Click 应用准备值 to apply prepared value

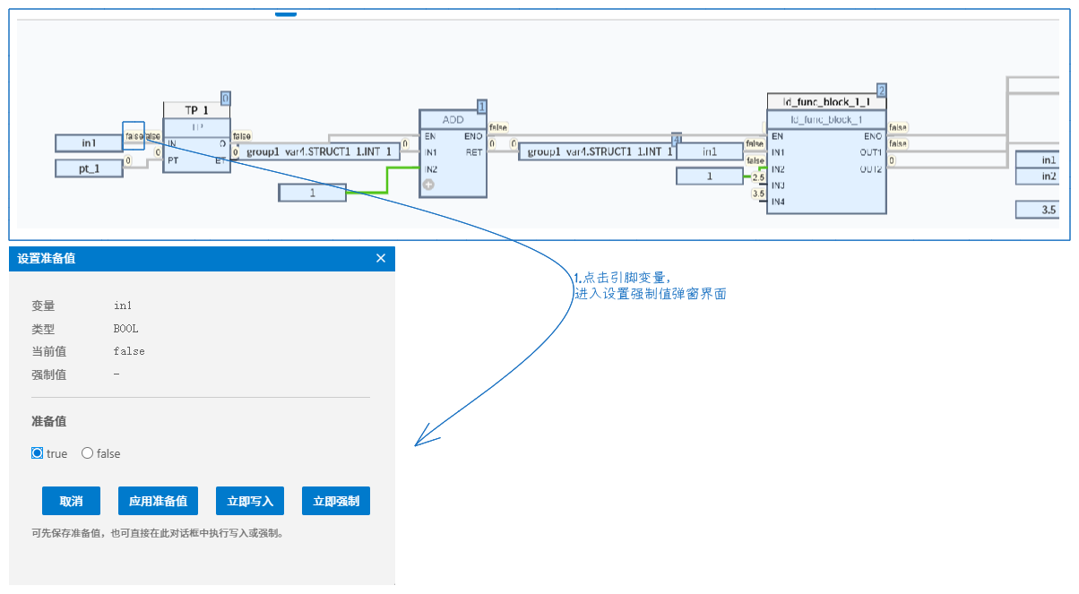pyautogui.click(x=159, y=501)
